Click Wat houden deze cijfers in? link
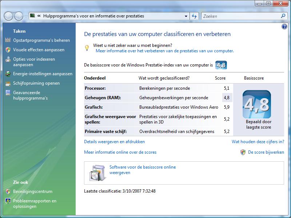Image resolution: width=291 pixels, height=218 pixels. (258, 142)
